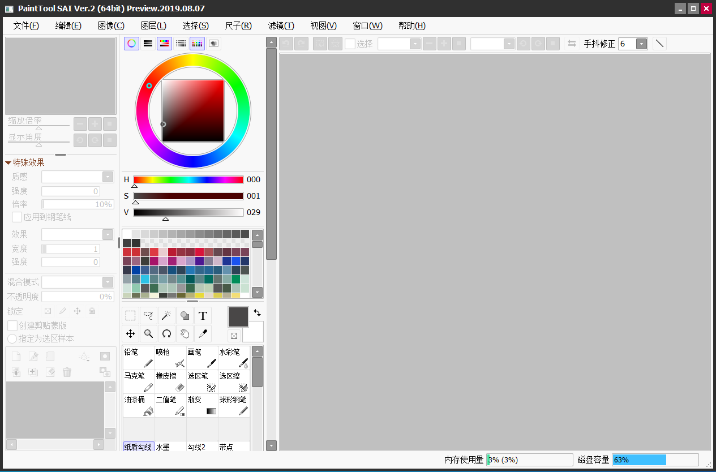Select the 勾线2 brush preset
The width and height of the screenshot is (716, 472).
[x=202, y=447]
